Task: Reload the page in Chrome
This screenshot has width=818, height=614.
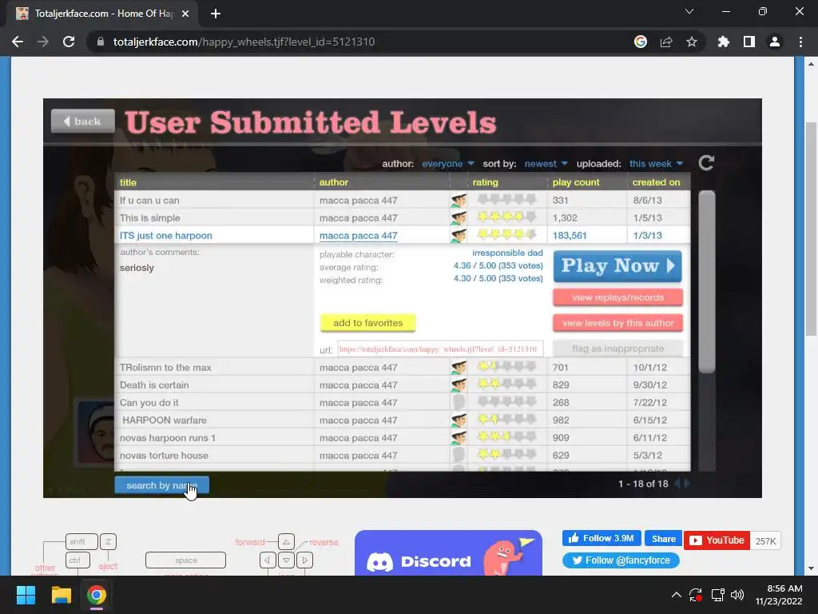Action: point(69,42)
